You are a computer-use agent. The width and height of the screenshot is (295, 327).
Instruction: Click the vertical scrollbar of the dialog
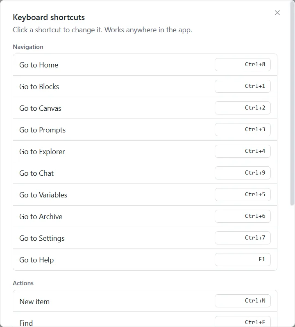tap(292, 104)
